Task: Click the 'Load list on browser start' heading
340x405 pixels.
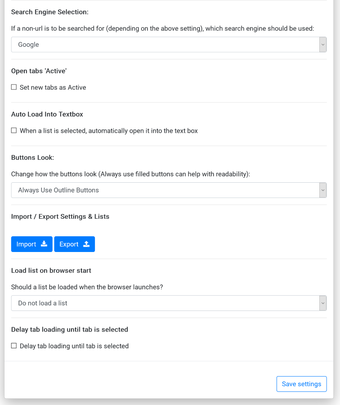Action: coord(51,270)
